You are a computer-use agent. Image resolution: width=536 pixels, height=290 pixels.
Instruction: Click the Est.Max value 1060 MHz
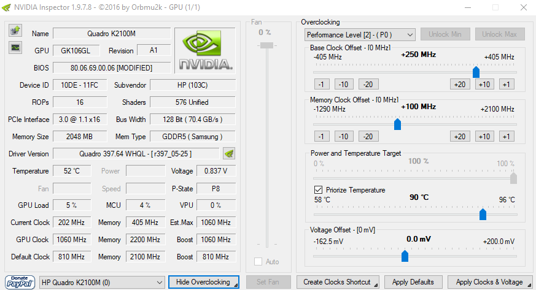[216, 223]
